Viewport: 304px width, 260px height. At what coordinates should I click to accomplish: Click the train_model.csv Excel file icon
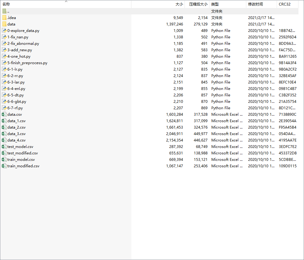(x=4, y=159)
